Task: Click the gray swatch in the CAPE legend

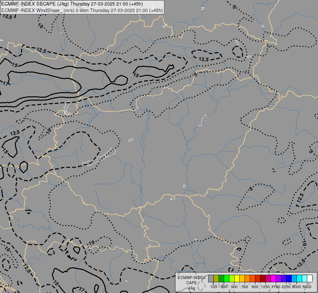Action: (x=211, y=279)
